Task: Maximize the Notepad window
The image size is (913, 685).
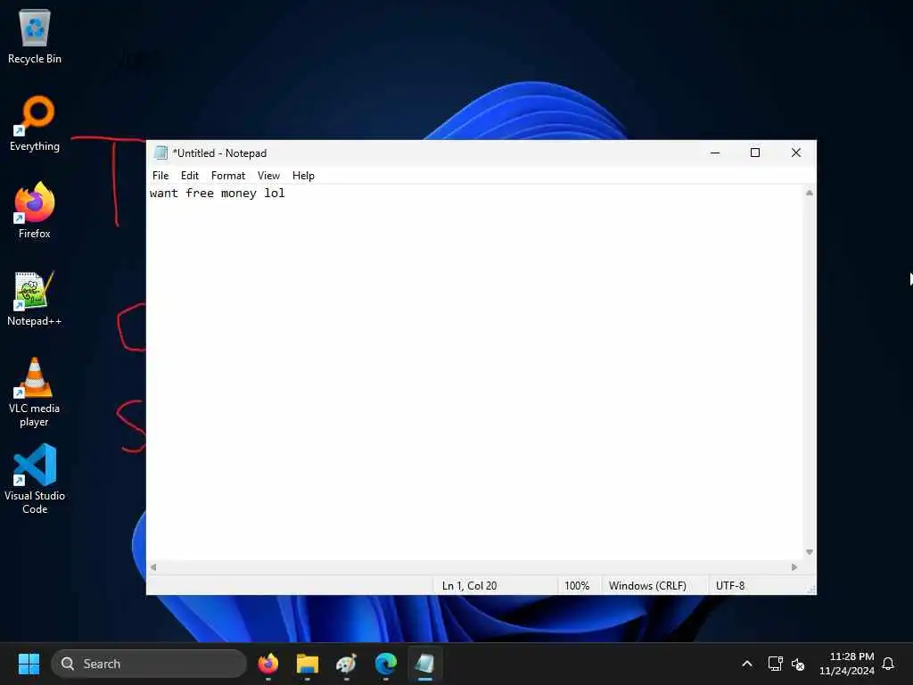Action: 755,153
